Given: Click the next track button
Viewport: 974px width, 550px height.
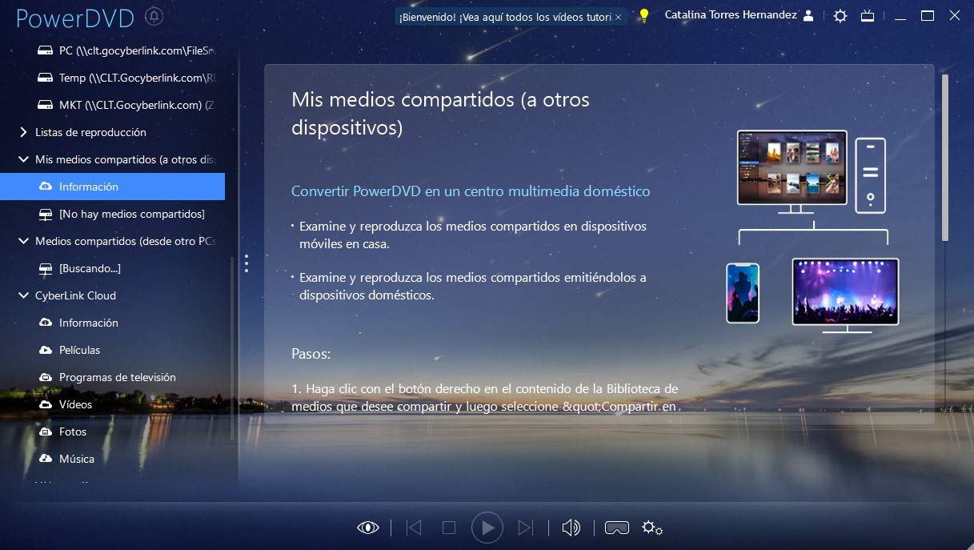Looking at the screenshot, I should [526, 528].
